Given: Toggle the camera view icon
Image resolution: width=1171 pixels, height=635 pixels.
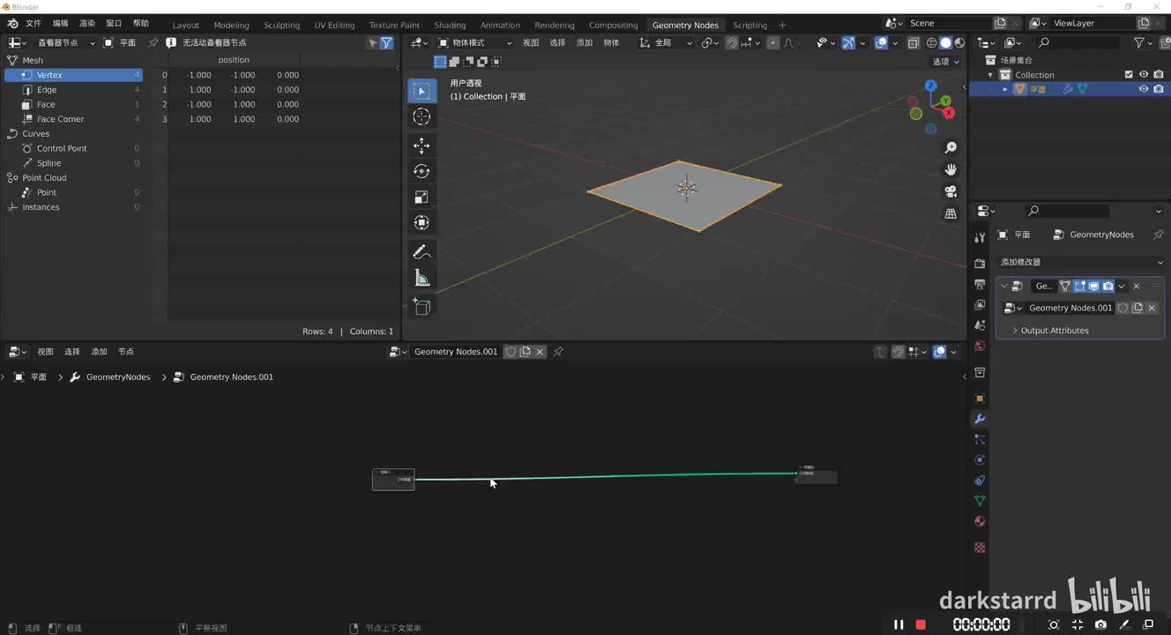Looking at the screenshot, I should [951, 191].
